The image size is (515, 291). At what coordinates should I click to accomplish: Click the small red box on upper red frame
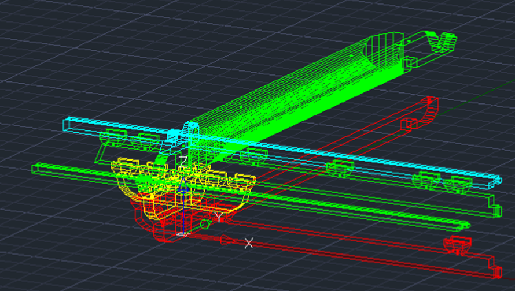tap(409, 123)
